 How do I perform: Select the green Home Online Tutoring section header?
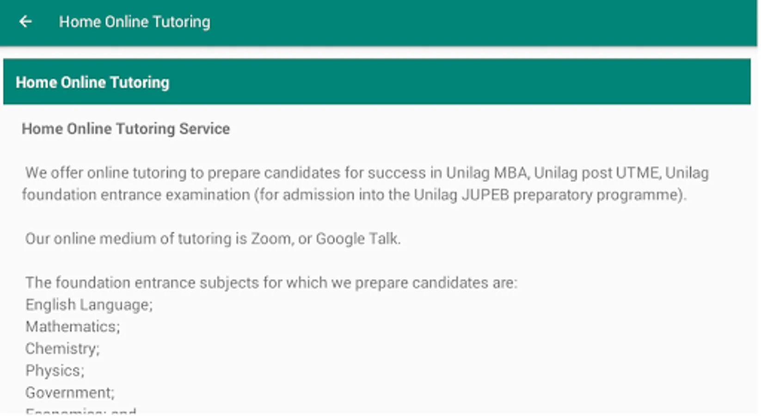click(376, 82)
